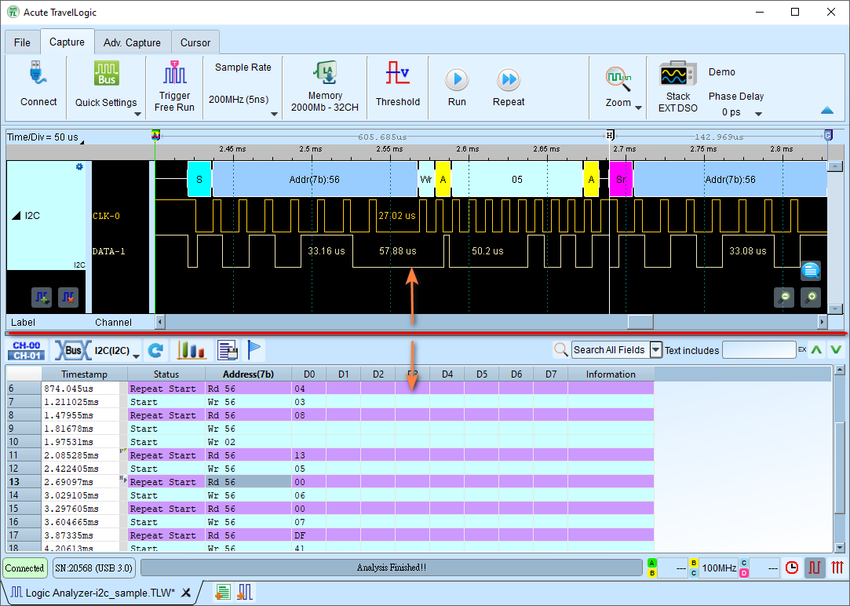Sort by the Timestamp column header
850x606 pixels.
click(x=85, y=374)
